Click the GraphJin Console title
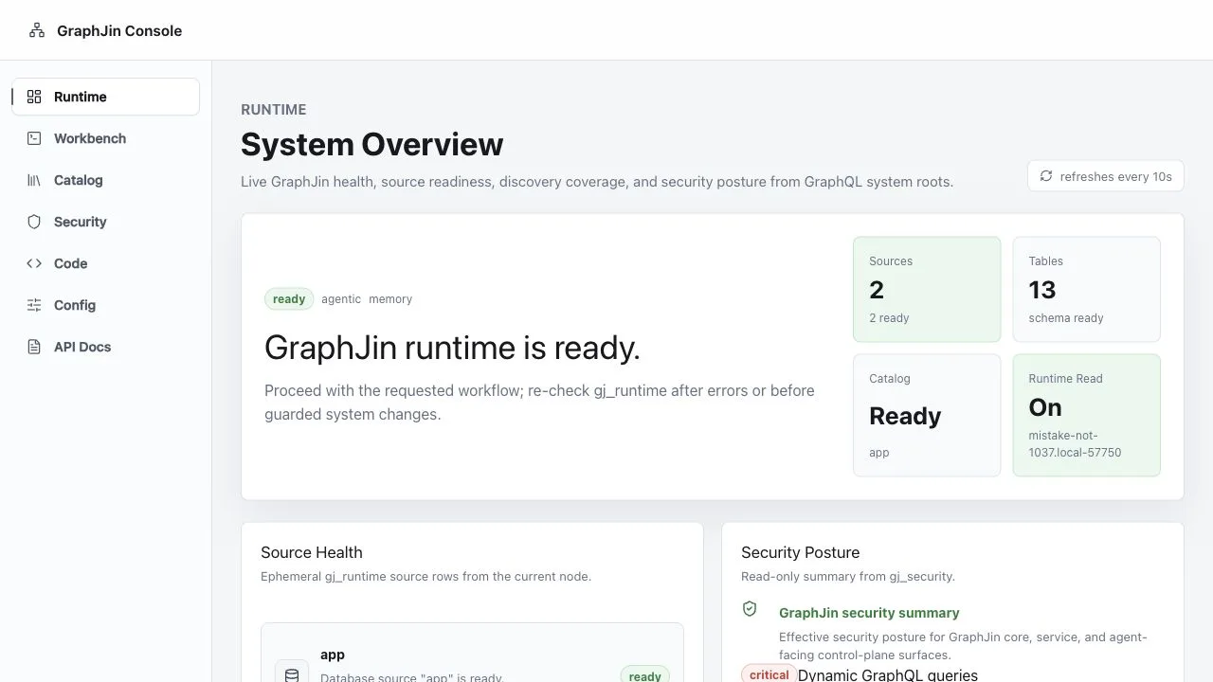The width and height of the screenshot is (1213, 682). pyautogui.click(x=119, y=30)
